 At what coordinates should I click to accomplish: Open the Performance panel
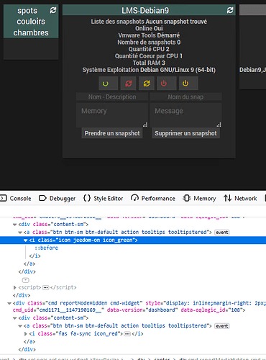[153, 198]
